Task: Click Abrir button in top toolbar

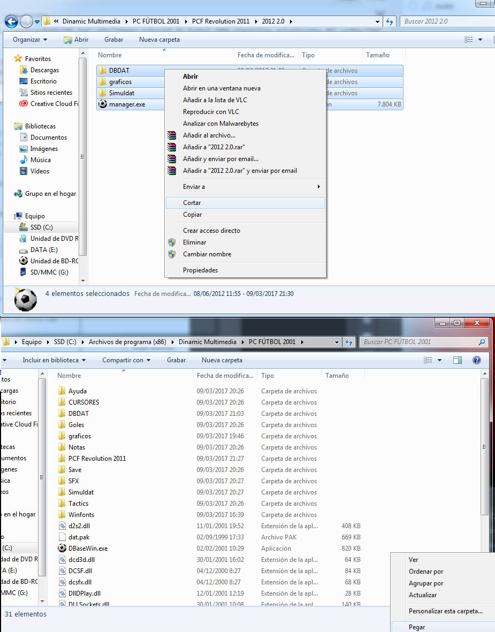Action: pos(76,40)
